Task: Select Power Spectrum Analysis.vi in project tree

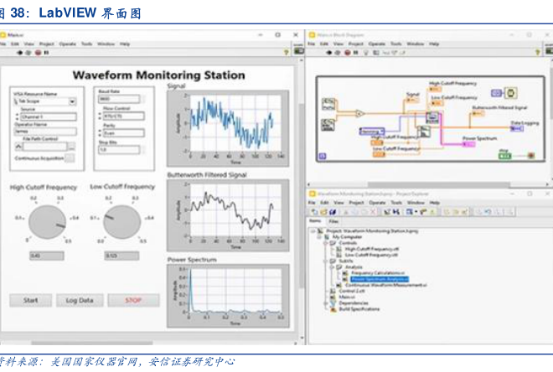Action: point(380,278)
